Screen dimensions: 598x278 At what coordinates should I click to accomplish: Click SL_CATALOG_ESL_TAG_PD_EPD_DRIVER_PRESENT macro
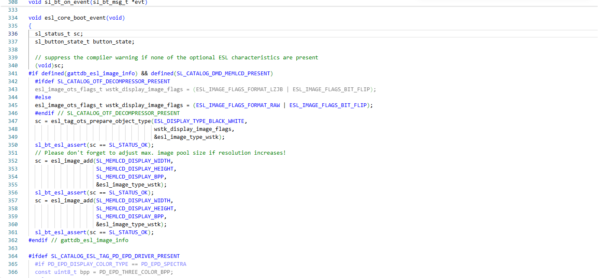(x=115, y=256)
